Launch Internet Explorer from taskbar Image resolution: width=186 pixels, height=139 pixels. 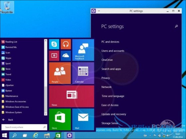click(36, 135)
